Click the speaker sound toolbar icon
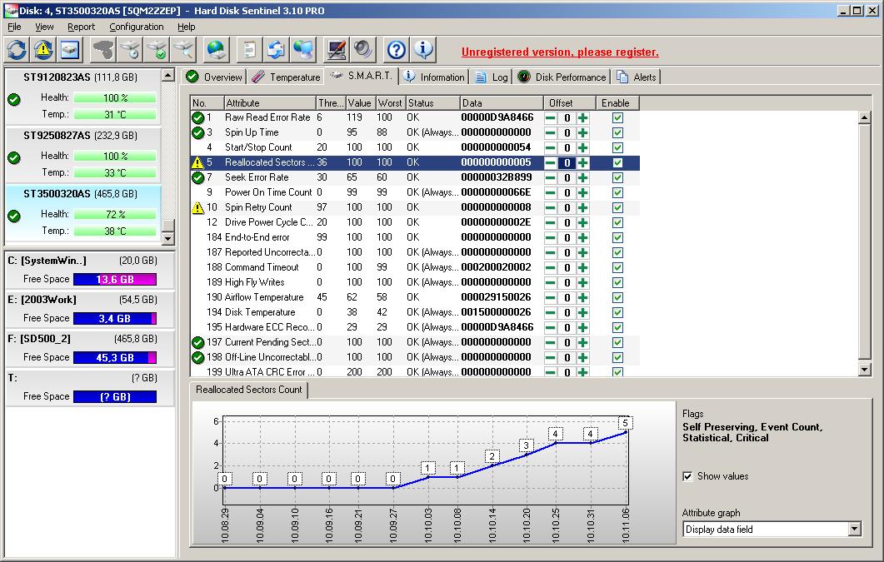Image resolution: width=884 pixels, height=562 pixels. click(x=363, y=50)
